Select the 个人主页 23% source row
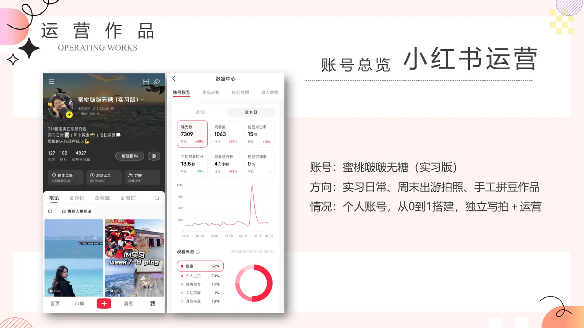The image size is (584, 328). [x=200, y=276]
